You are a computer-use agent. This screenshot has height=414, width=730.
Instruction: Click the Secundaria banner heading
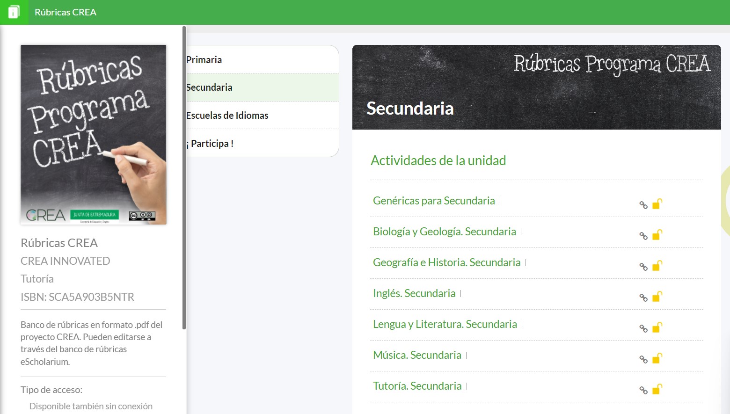pos(410,109)
